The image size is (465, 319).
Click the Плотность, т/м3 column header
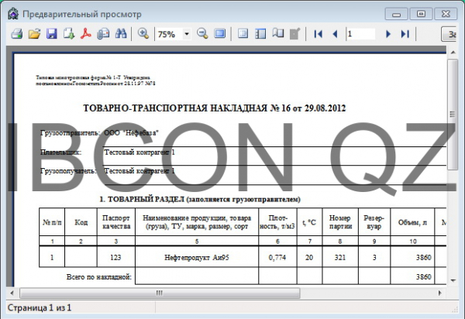277,222
